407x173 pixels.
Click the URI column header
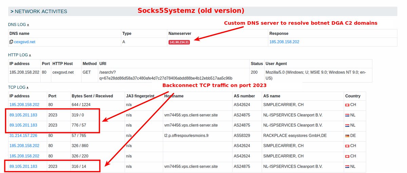[103, 64]
